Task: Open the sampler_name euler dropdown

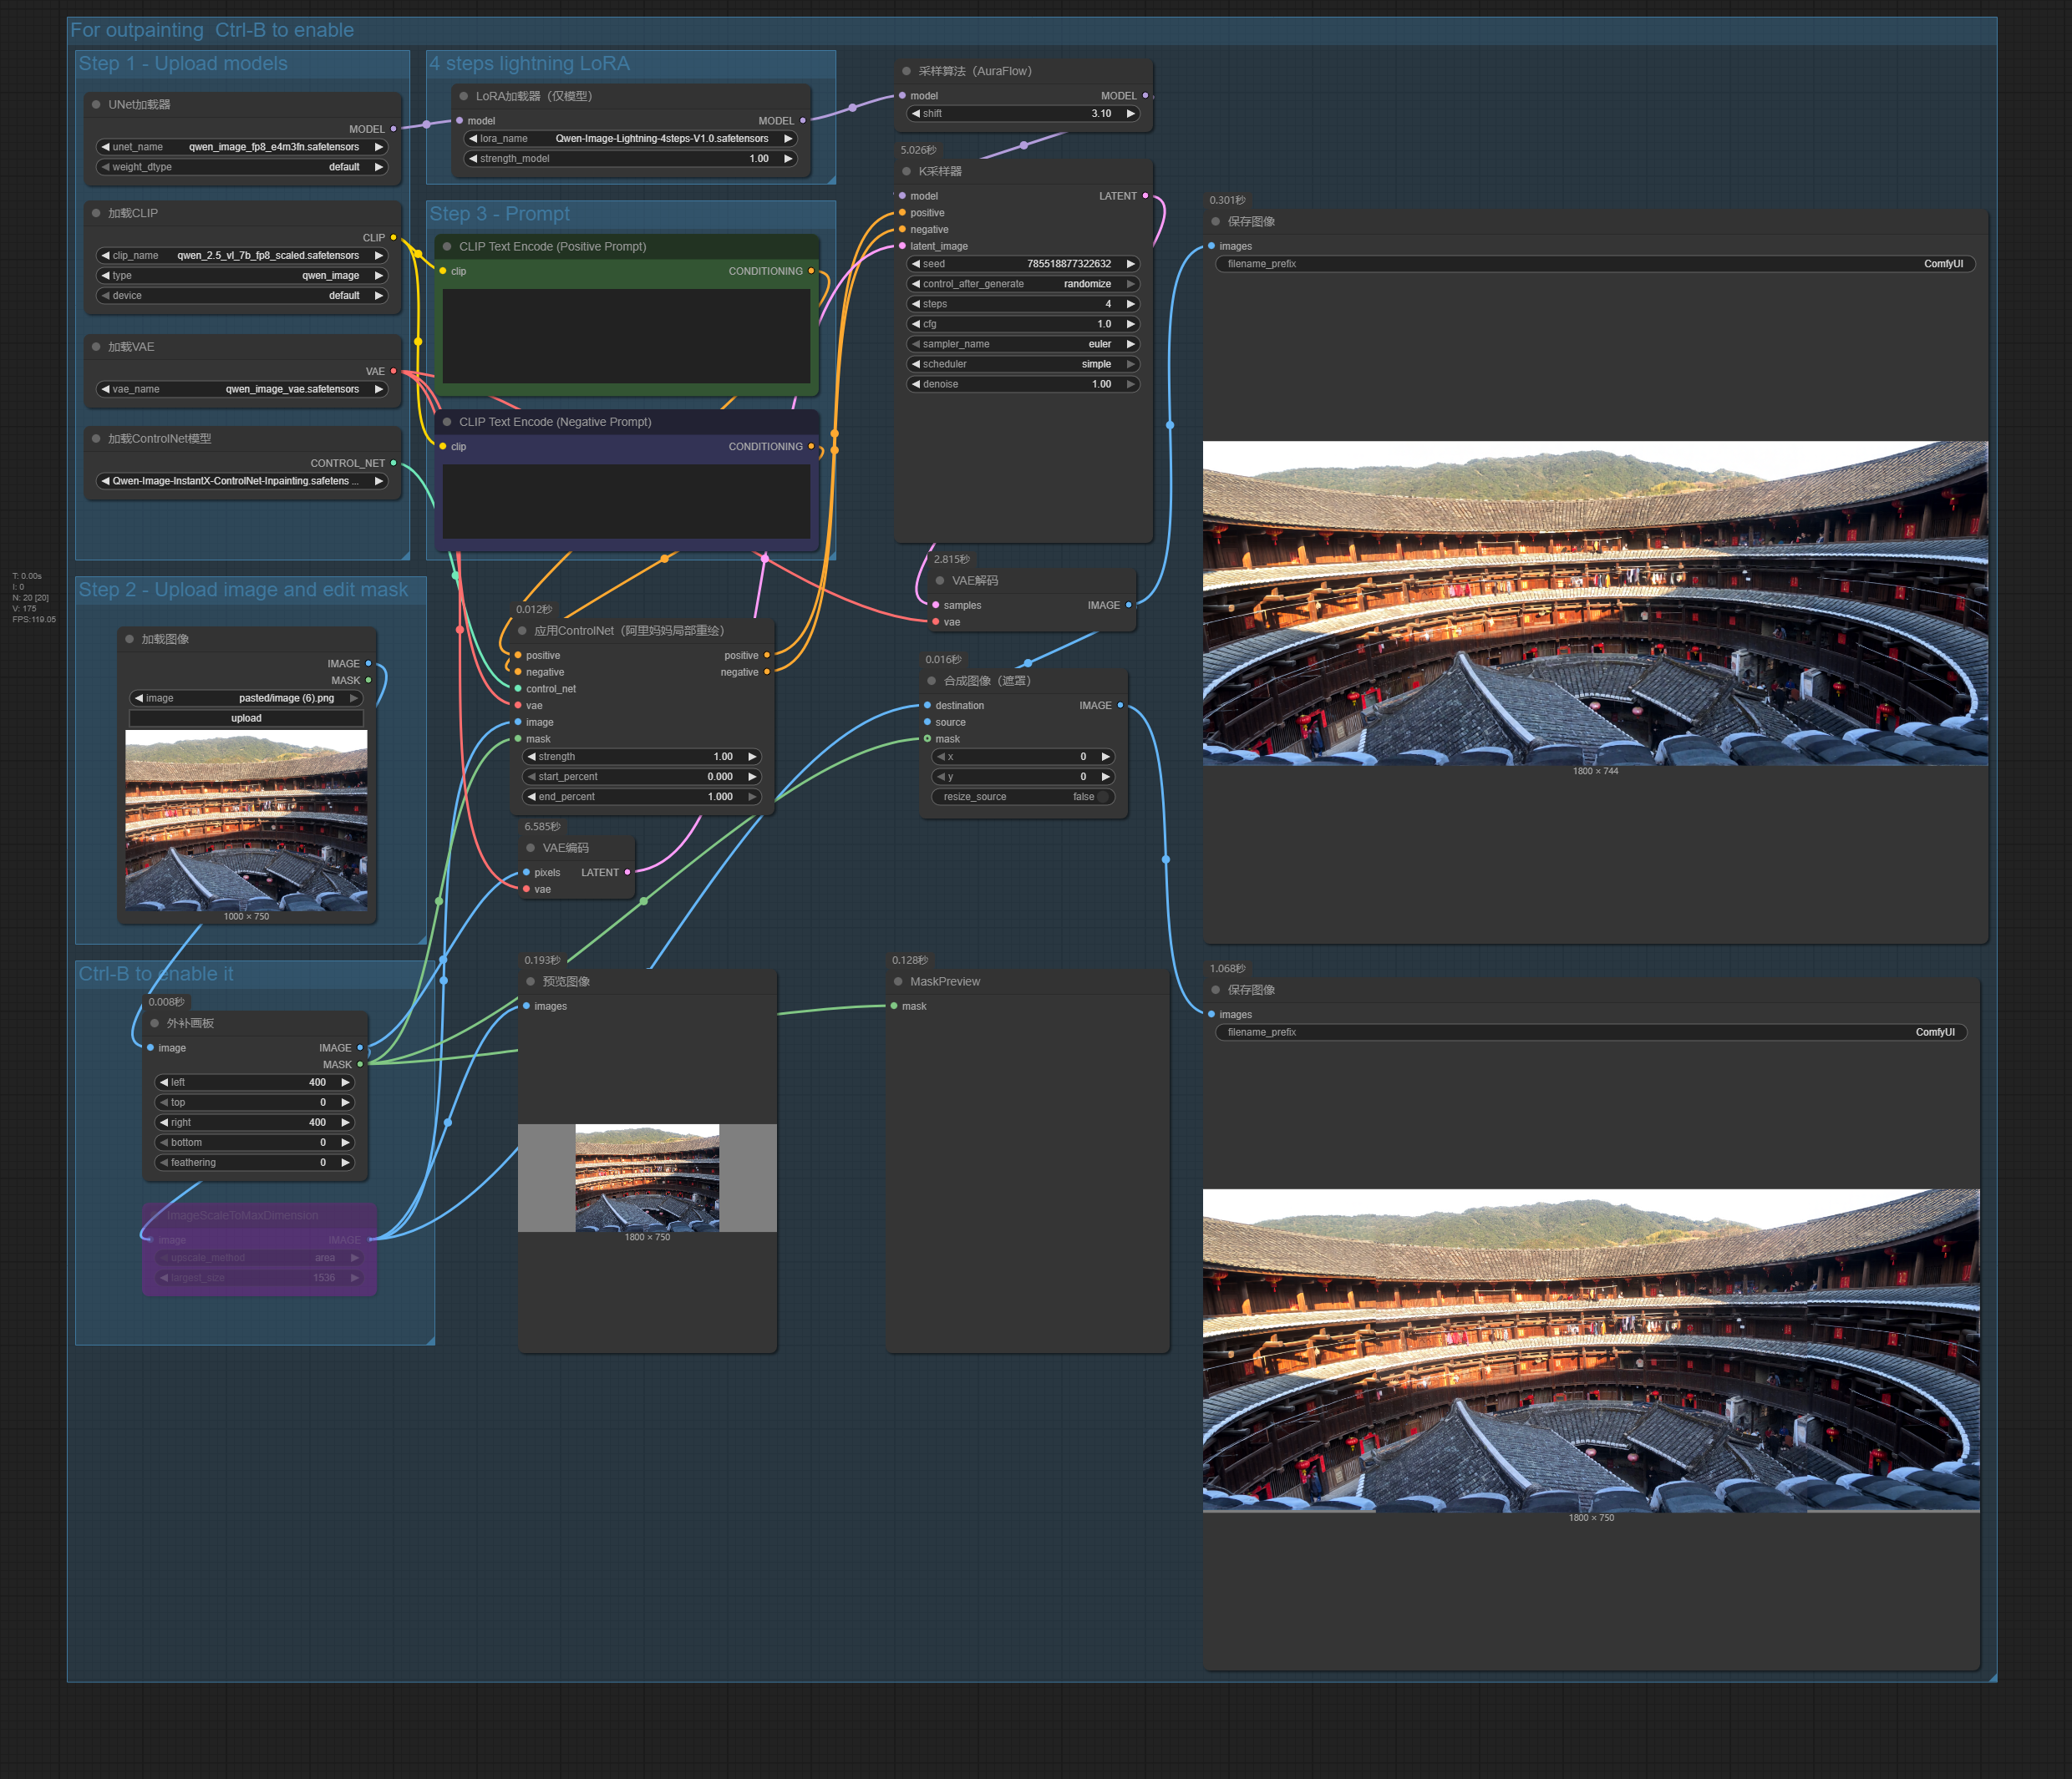Action: coord(1022,344)
